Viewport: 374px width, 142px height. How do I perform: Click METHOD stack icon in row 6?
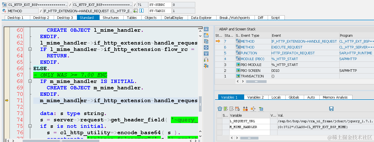coord(238,47)
